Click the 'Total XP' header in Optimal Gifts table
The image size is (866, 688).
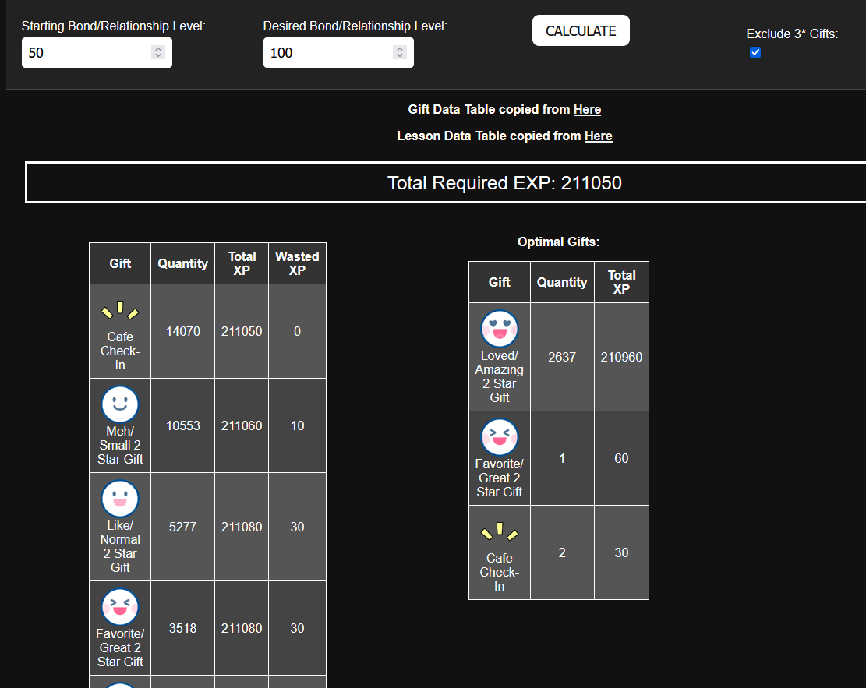(x=621, y=282)
